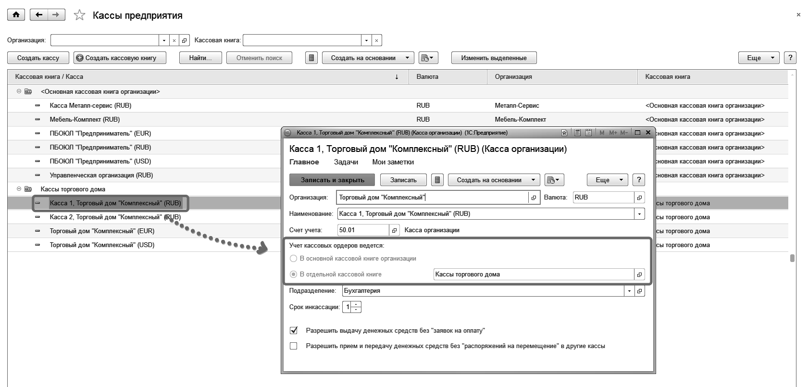Select row Торговый дом "Комплексный" (USD)

[144, 245]
